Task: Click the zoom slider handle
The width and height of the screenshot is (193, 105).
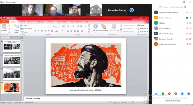Action: click(133, 102)
